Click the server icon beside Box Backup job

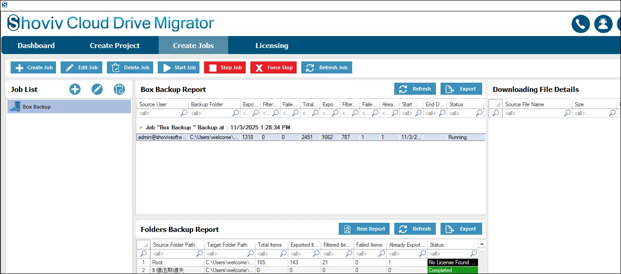click(x=15, y=107)
